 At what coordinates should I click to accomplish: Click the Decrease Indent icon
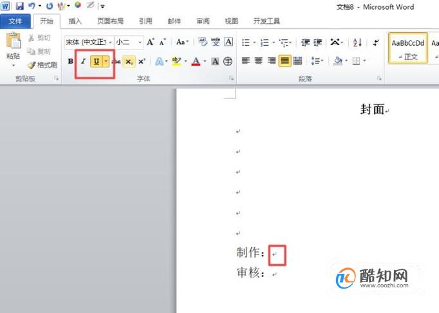305,42
